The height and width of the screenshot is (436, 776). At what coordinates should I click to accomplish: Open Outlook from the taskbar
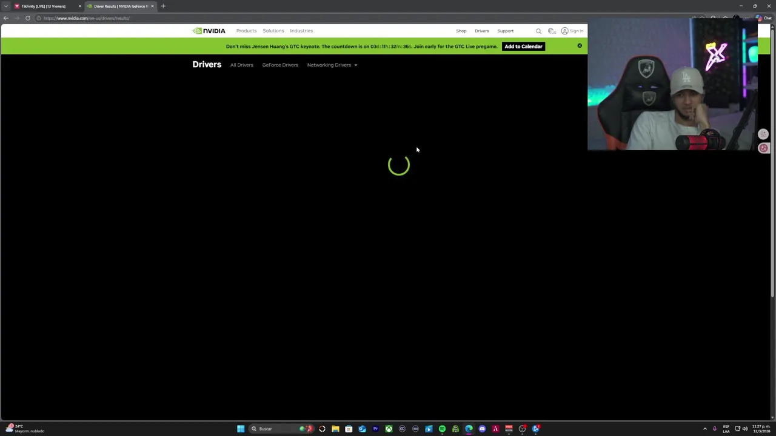[x=362, y=429]
